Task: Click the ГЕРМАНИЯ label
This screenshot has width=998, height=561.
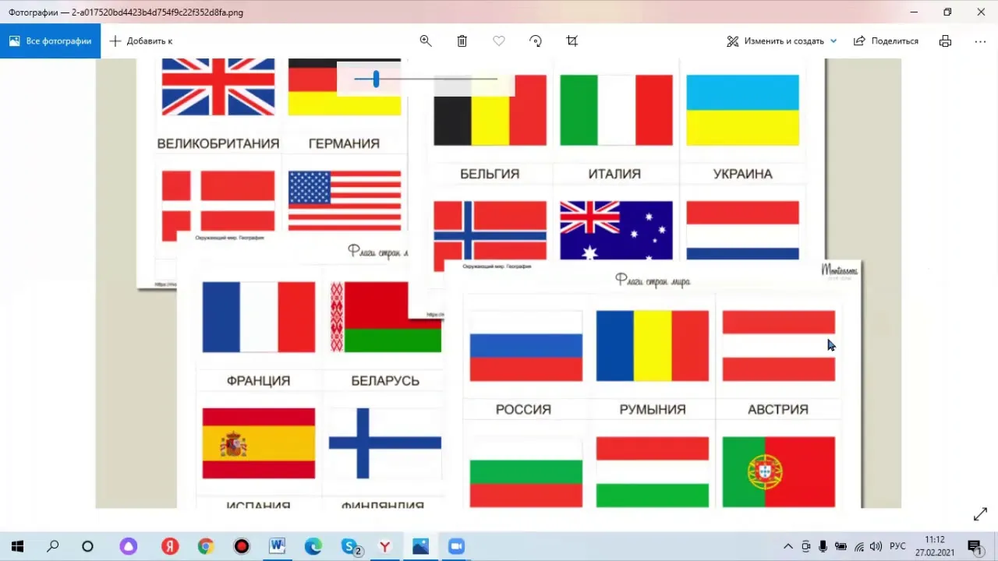Action: pyautogui.click(x=344, y=143)
